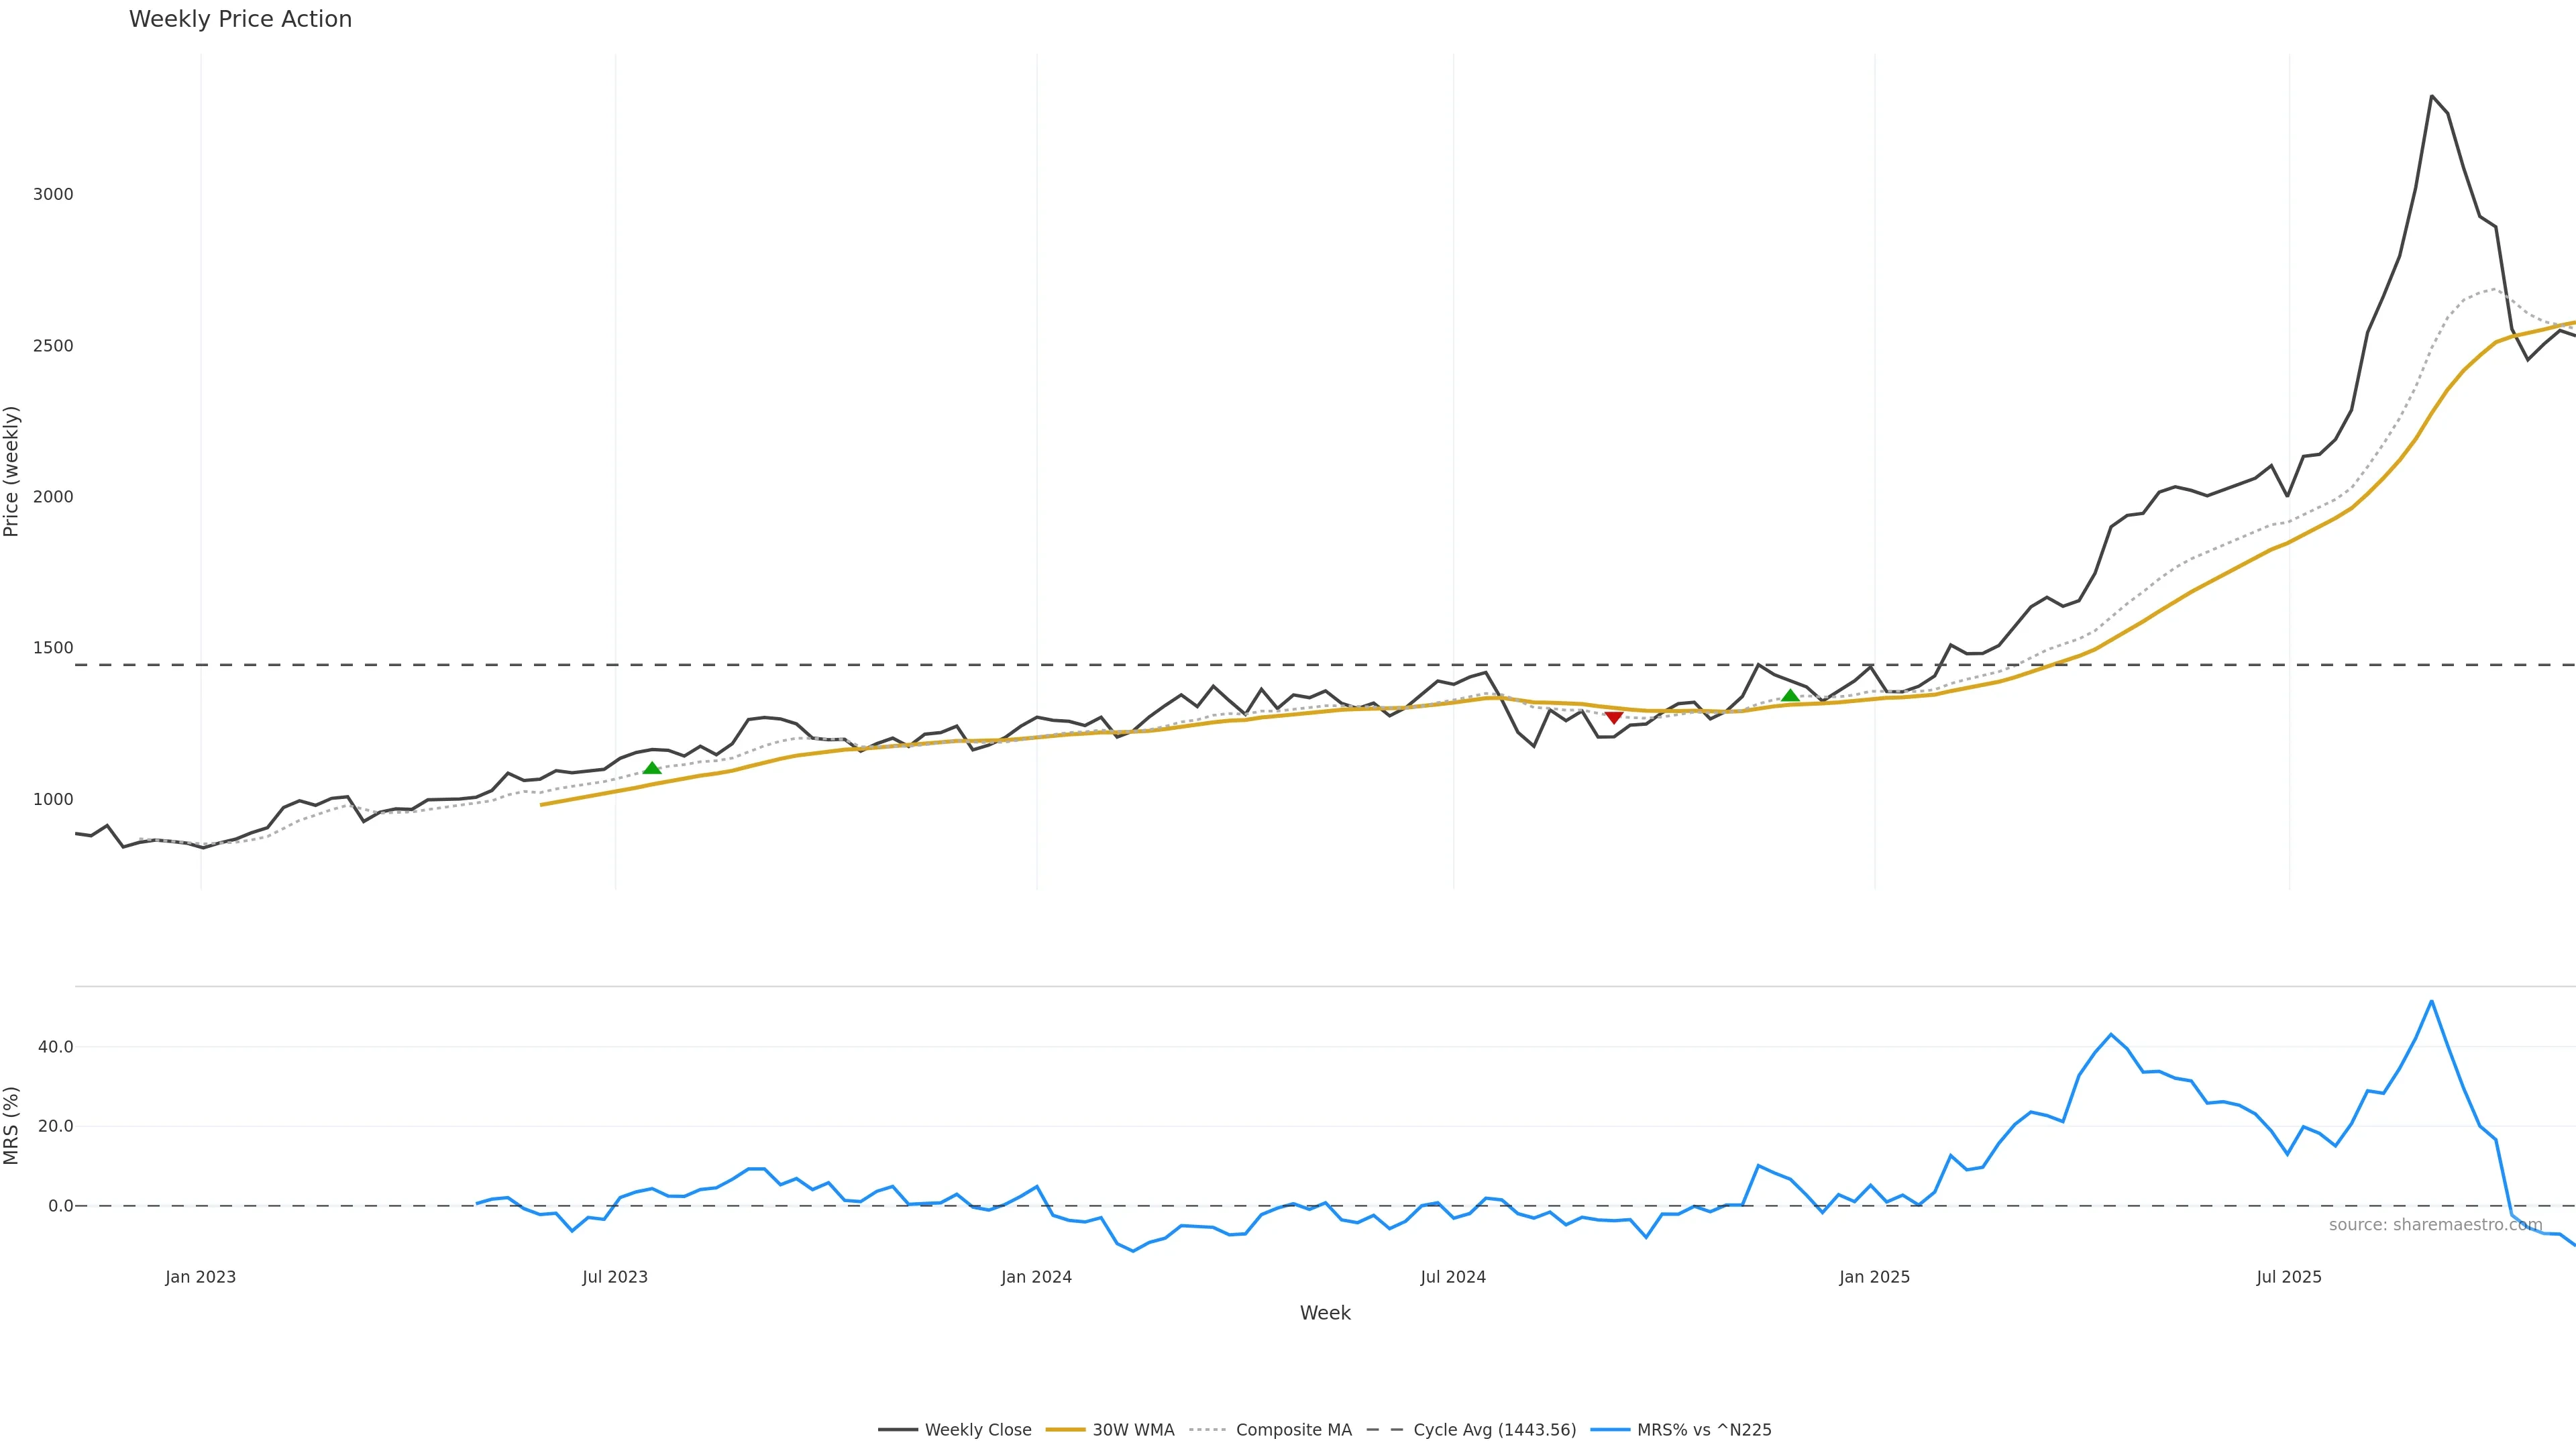Image resolution: width=2576 pixels, height=1449 pixels.
Task: Toggle Composite MA legend label
Action: pyautogui.click(x=1293, y=1430)
